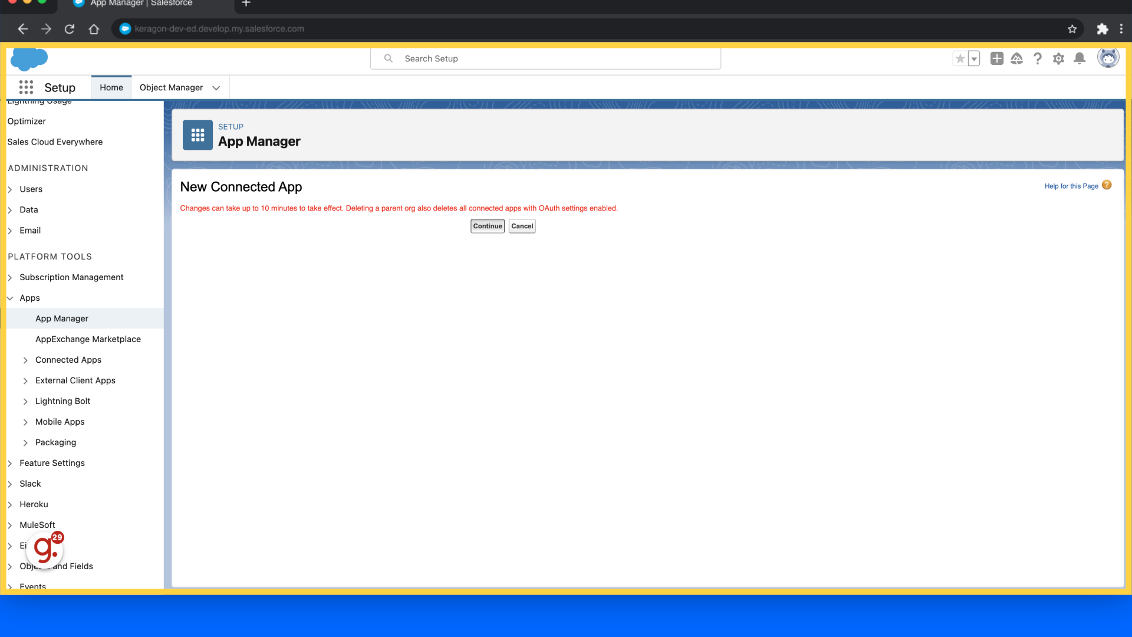Click the orange help icon beside Help for this Page
The width and height of the screenshot is (1132, 637).
(1107, 185)
